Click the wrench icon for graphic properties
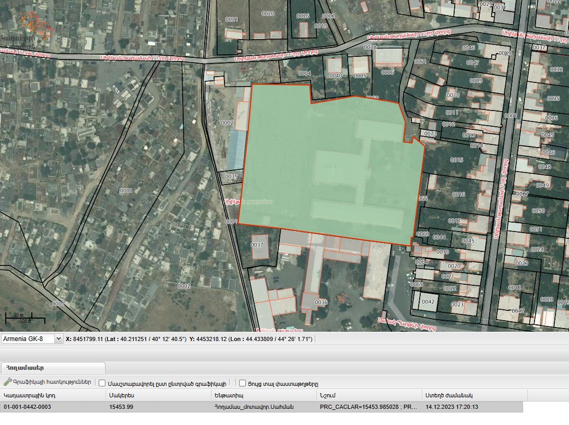The height and width of the screenshot is (425, 569). pyautogui.click(x=8, y=382)
